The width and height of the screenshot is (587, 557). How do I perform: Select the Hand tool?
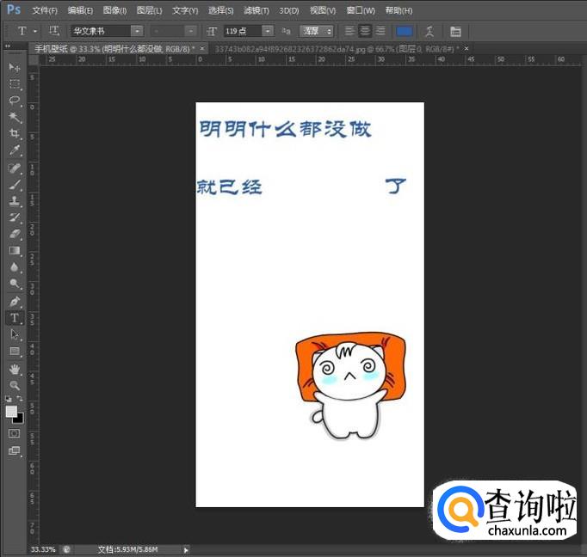pos(15,369)
